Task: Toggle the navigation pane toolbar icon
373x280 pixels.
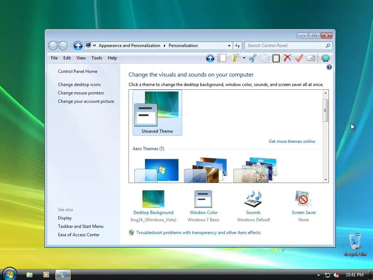Action: coord(222,58)
